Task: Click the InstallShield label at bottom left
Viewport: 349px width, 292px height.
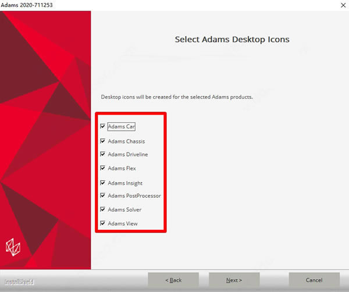Action: click(19, 282)
